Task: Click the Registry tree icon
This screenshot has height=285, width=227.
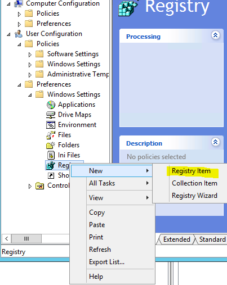Action: coord(51,165)
